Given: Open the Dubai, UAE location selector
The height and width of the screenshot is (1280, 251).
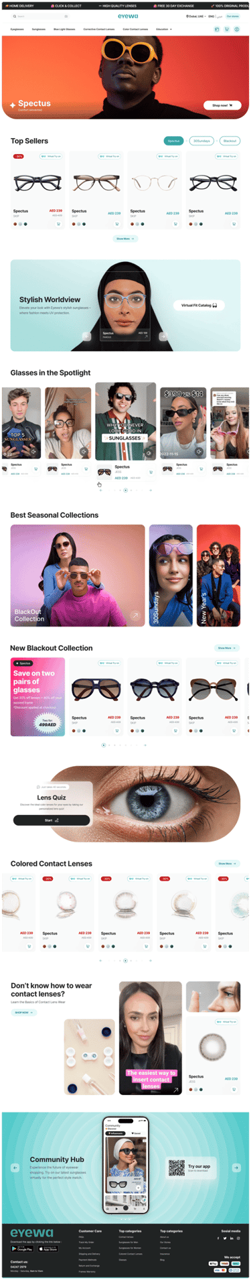Looking at the screenshot, I should [195, 16].
